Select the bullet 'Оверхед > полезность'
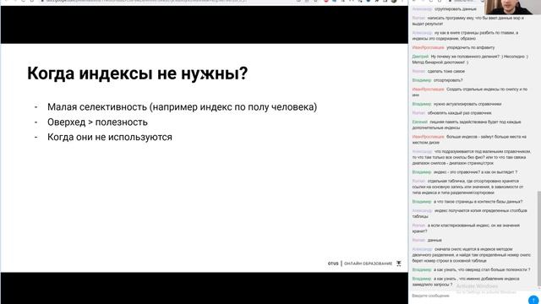Viewport: 541px width, 304px height. (97, 122)
